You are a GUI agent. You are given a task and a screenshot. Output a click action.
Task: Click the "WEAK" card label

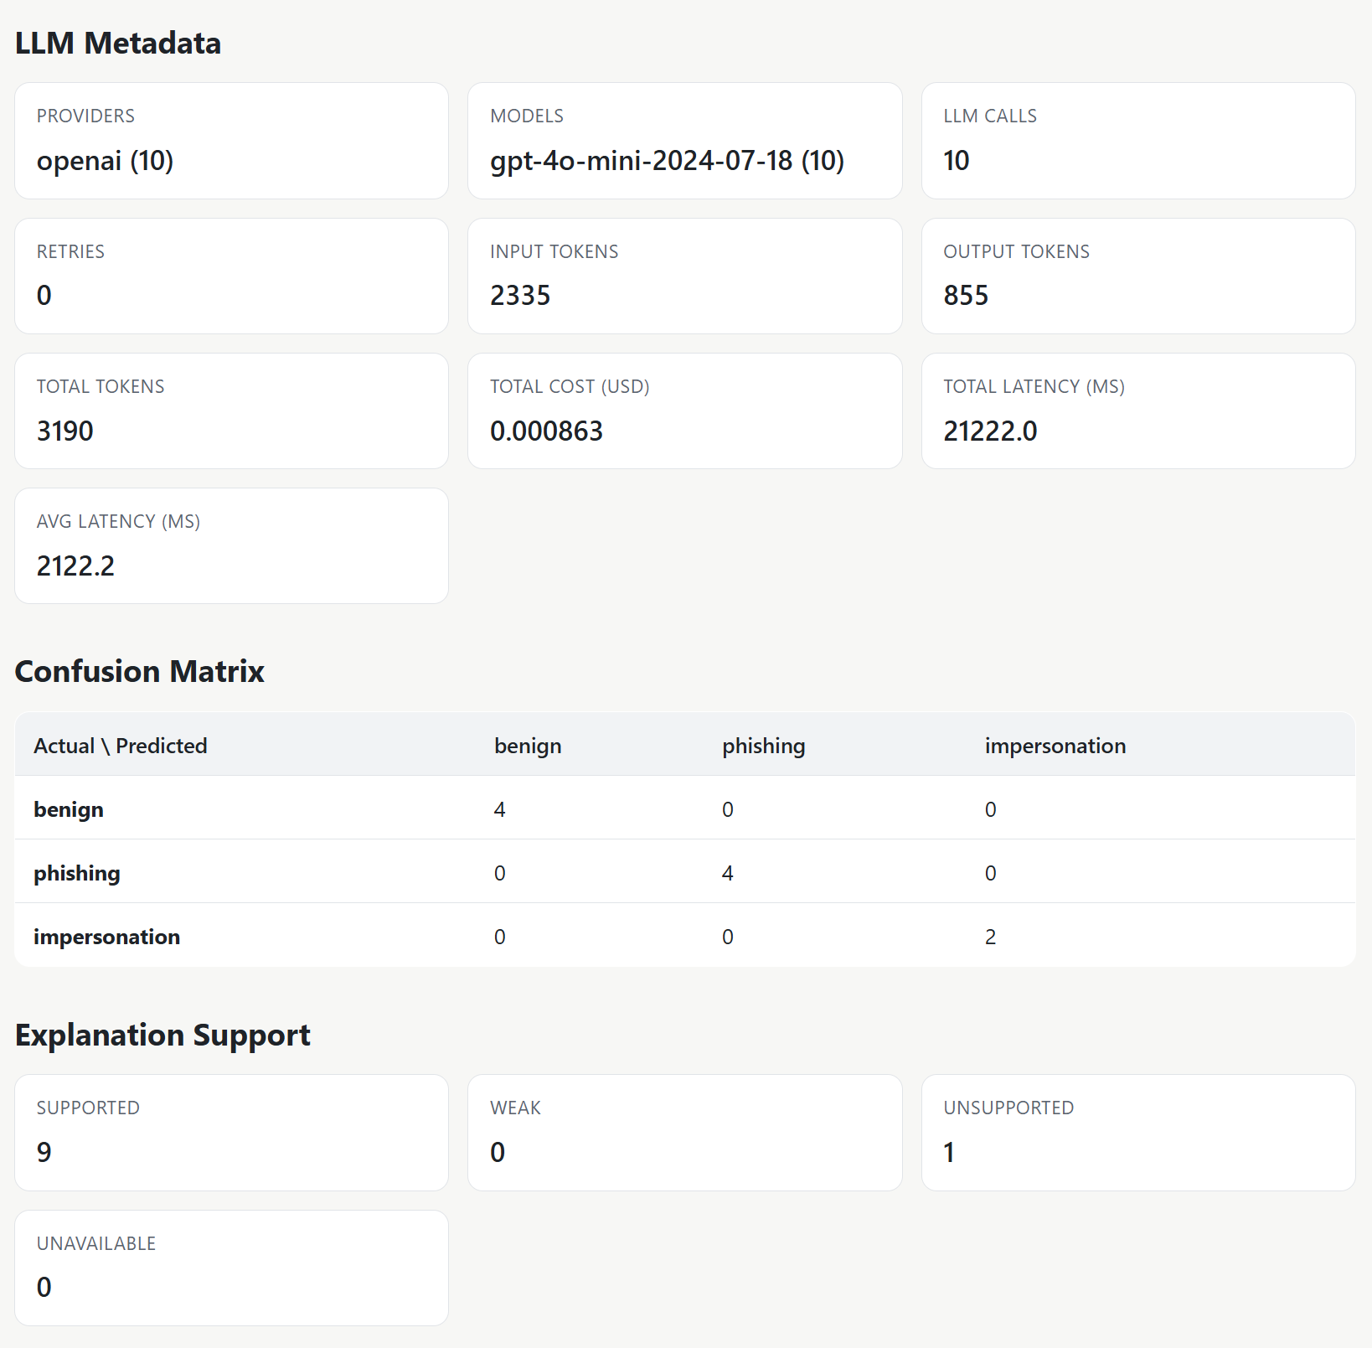coord(515,1108)
